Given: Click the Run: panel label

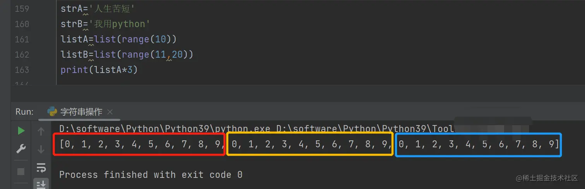Looking at the screenshot, I should [24, 112].
